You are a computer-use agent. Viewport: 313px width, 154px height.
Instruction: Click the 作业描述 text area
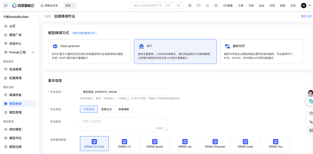point(124,124)
